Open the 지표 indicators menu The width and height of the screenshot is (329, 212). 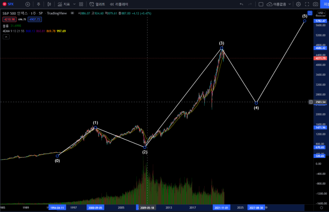click(64, 4)
